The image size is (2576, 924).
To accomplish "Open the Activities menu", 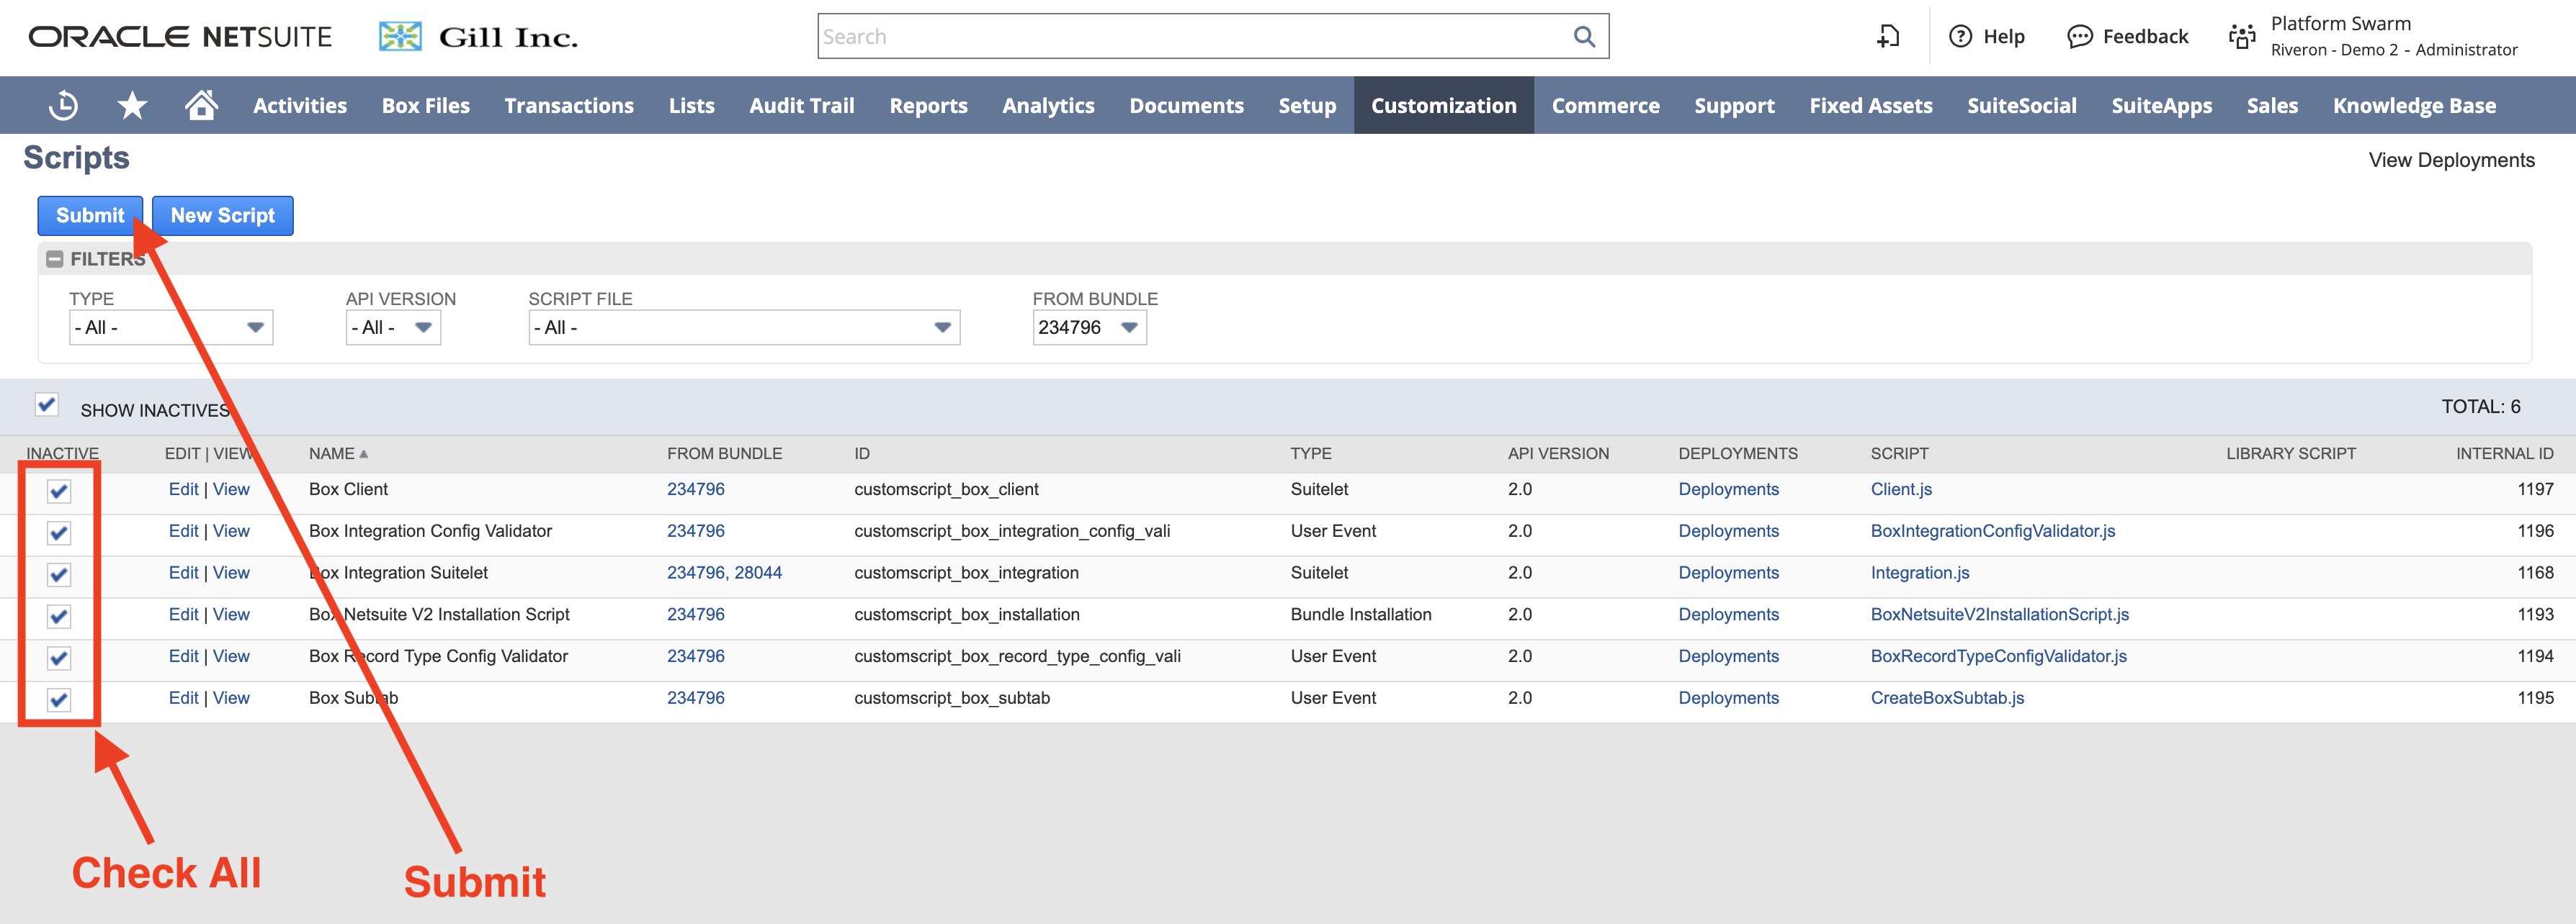I will pos(300,106).
